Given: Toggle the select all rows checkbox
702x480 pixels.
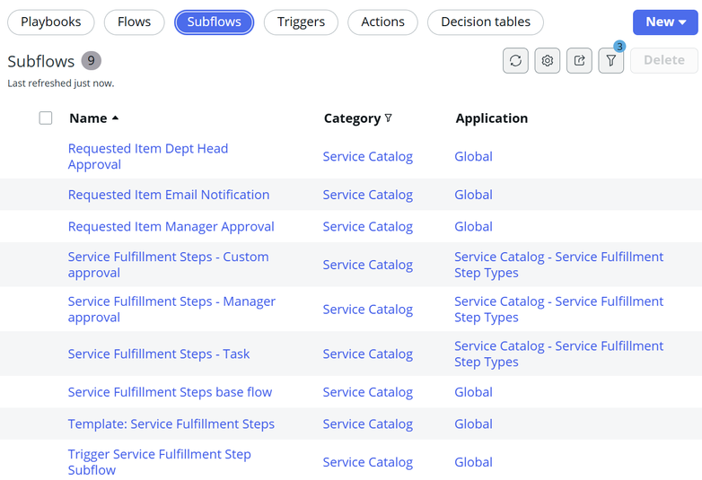Looking at the screenshot, I should click(46, 118).
